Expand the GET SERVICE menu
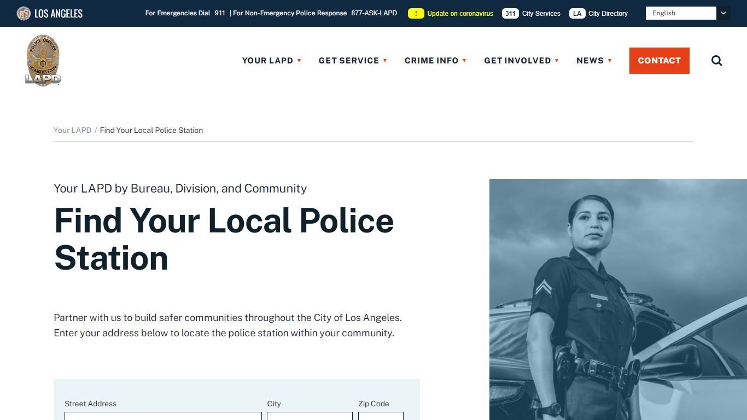The height and width of the screenshot is (420, 747). tap(353, 61)
